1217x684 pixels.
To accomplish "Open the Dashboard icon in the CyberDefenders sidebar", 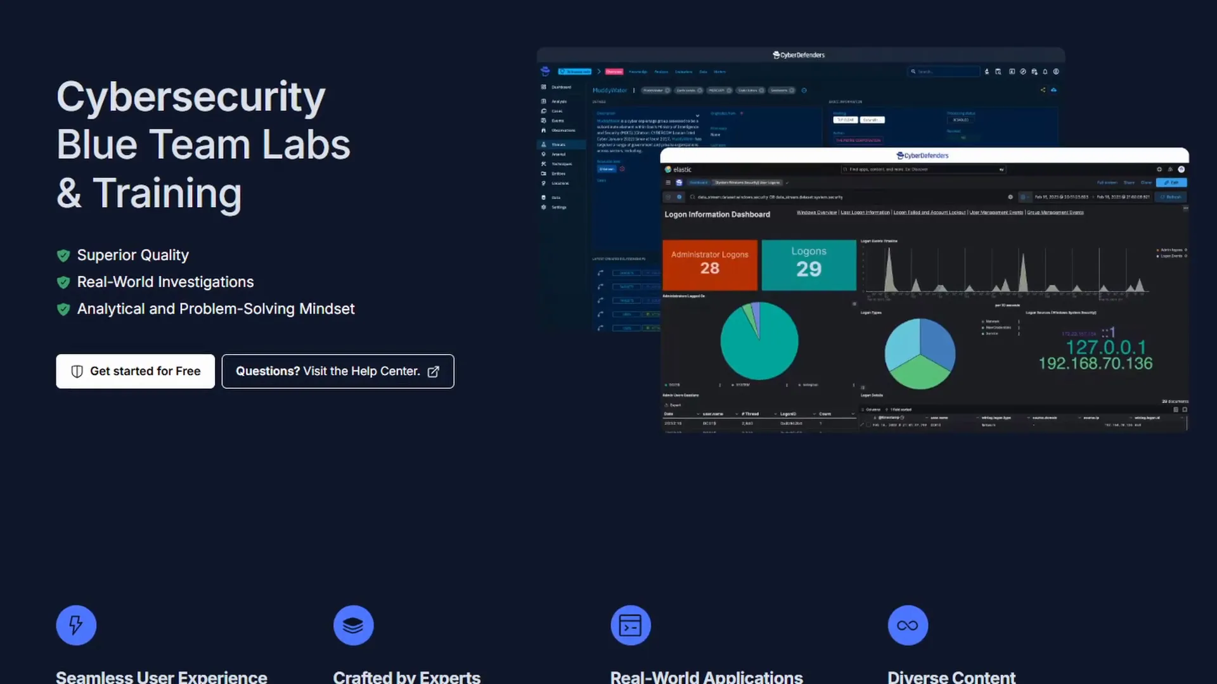I will click(543, 87).
